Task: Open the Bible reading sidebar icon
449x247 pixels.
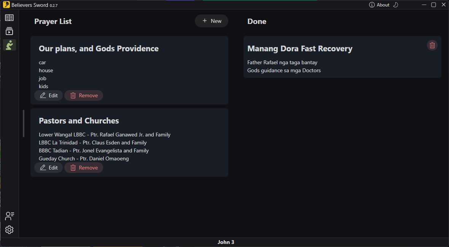Action: (x=9, y=18)
